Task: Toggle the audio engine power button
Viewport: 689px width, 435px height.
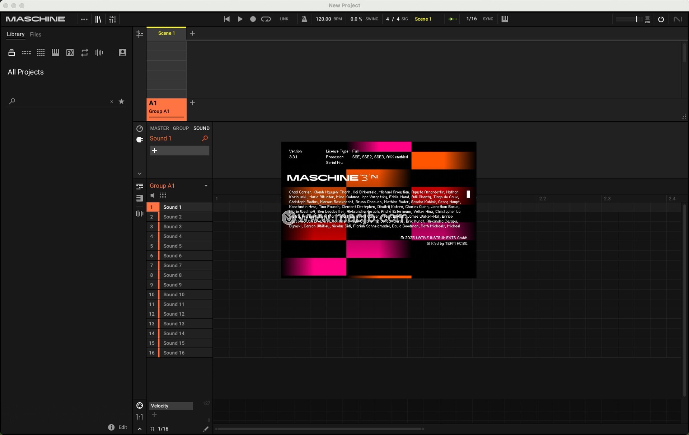Action: pos(661,19)
